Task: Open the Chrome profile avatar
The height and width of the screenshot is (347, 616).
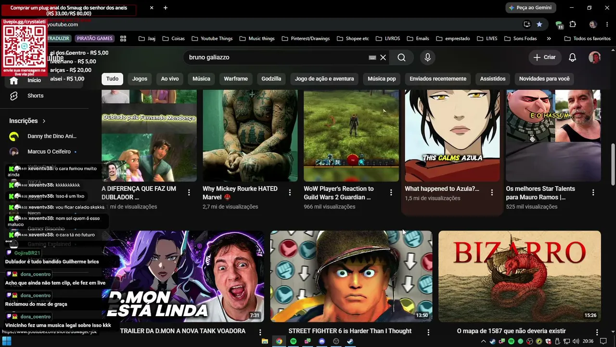Action: [593, 24]
